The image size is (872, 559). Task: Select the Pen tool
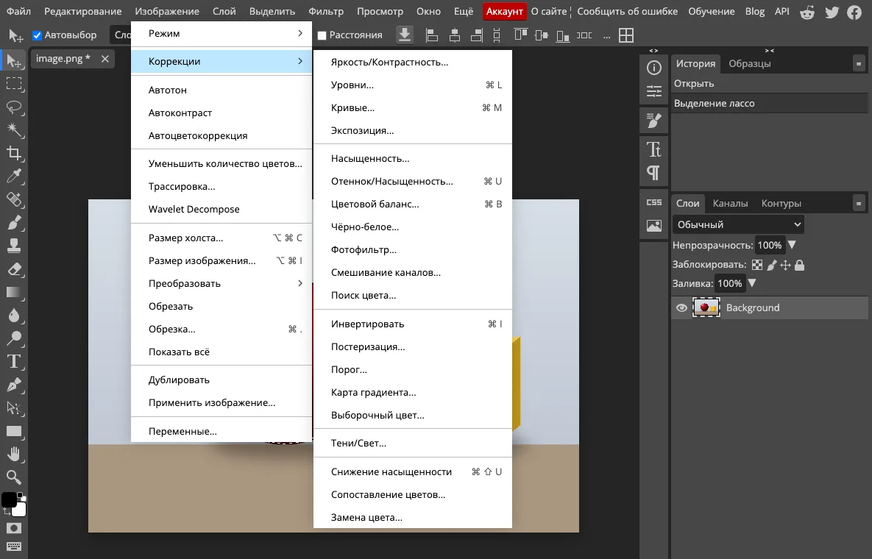14,385
